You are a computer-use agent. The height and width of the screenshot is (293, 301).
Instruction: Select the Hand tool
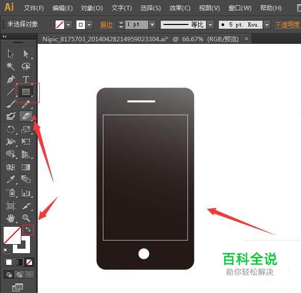pos(11,218)
